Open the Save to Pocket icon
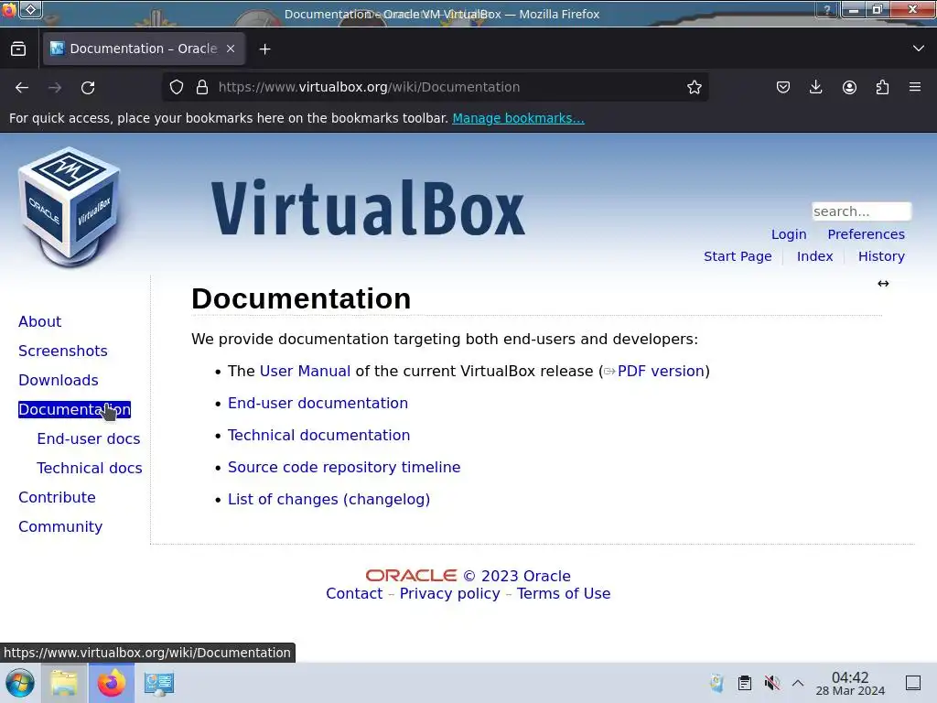 point(783,87)
